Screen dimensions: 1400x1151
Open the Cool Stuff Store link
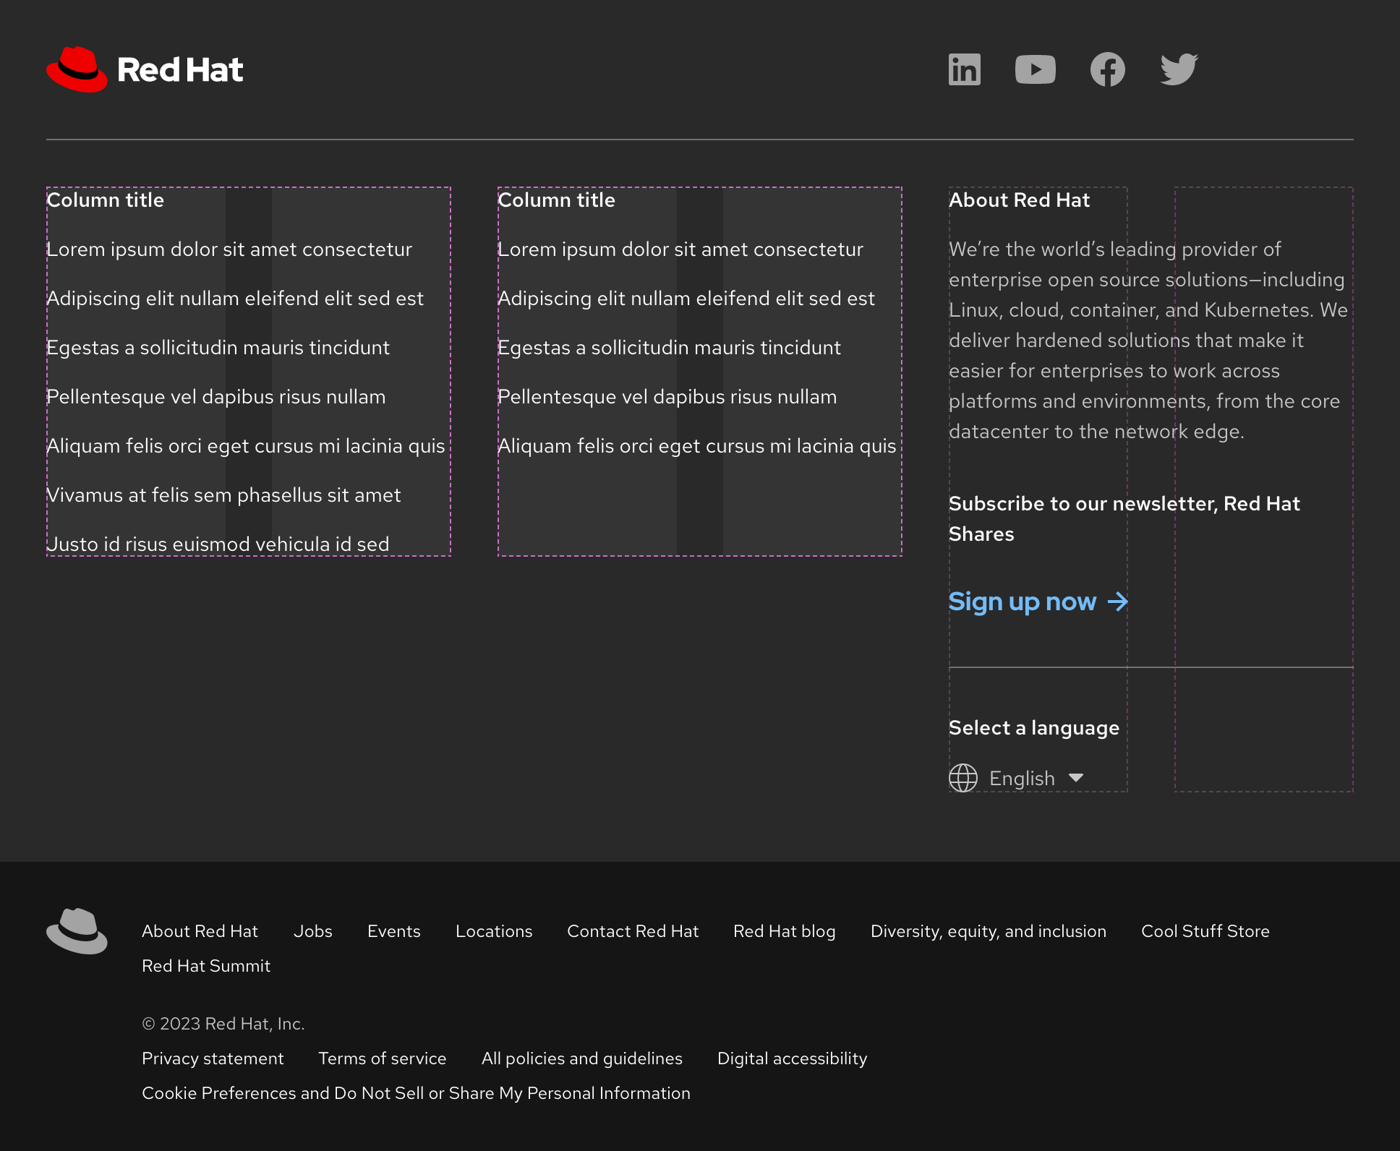click(x=1205, y=930)
